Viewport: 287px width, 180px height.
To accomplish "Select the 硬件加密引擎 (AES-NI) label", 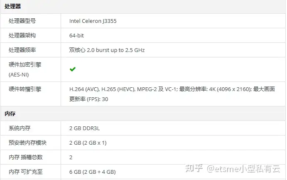I will coord(25,69).
